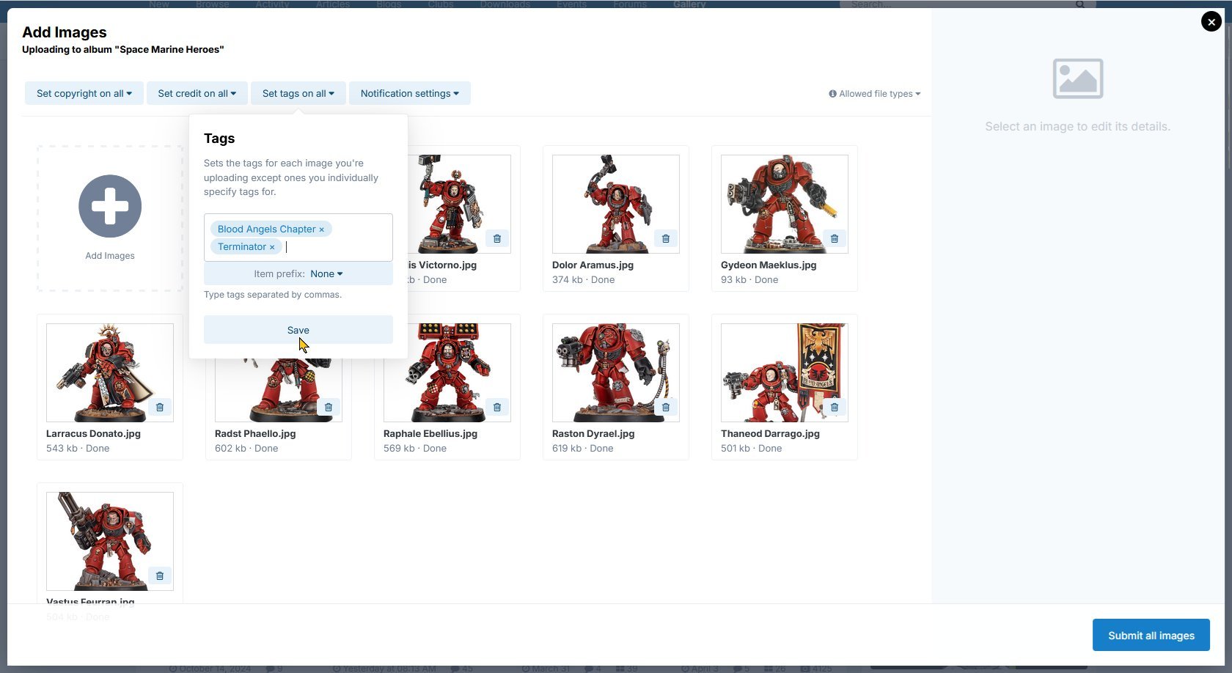Toggle the Set tags on all popup
The image size is (1232, 673).
[x=298, y=94]
